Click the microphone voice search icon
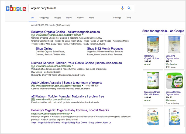Viewport: 186px width, 134px height. (x=122, y=8)
